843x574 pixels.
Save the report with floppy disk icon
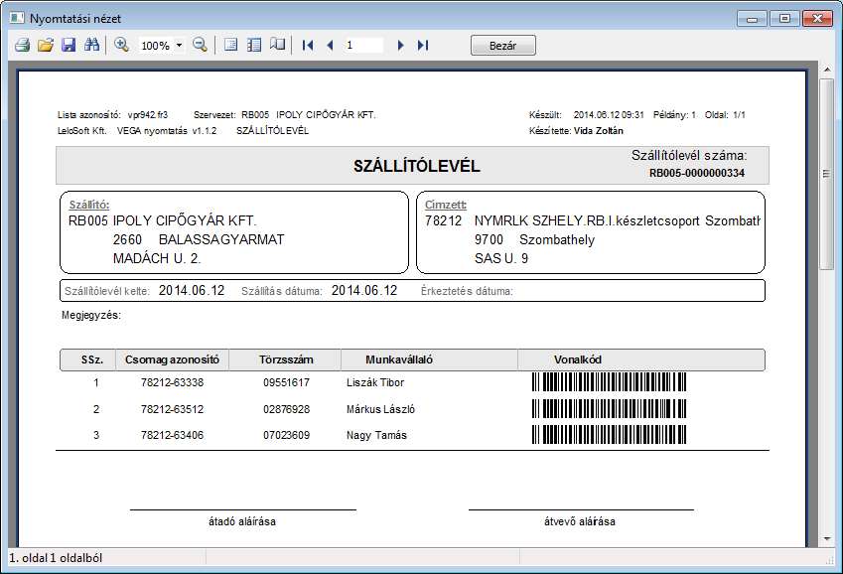point(69,46)
